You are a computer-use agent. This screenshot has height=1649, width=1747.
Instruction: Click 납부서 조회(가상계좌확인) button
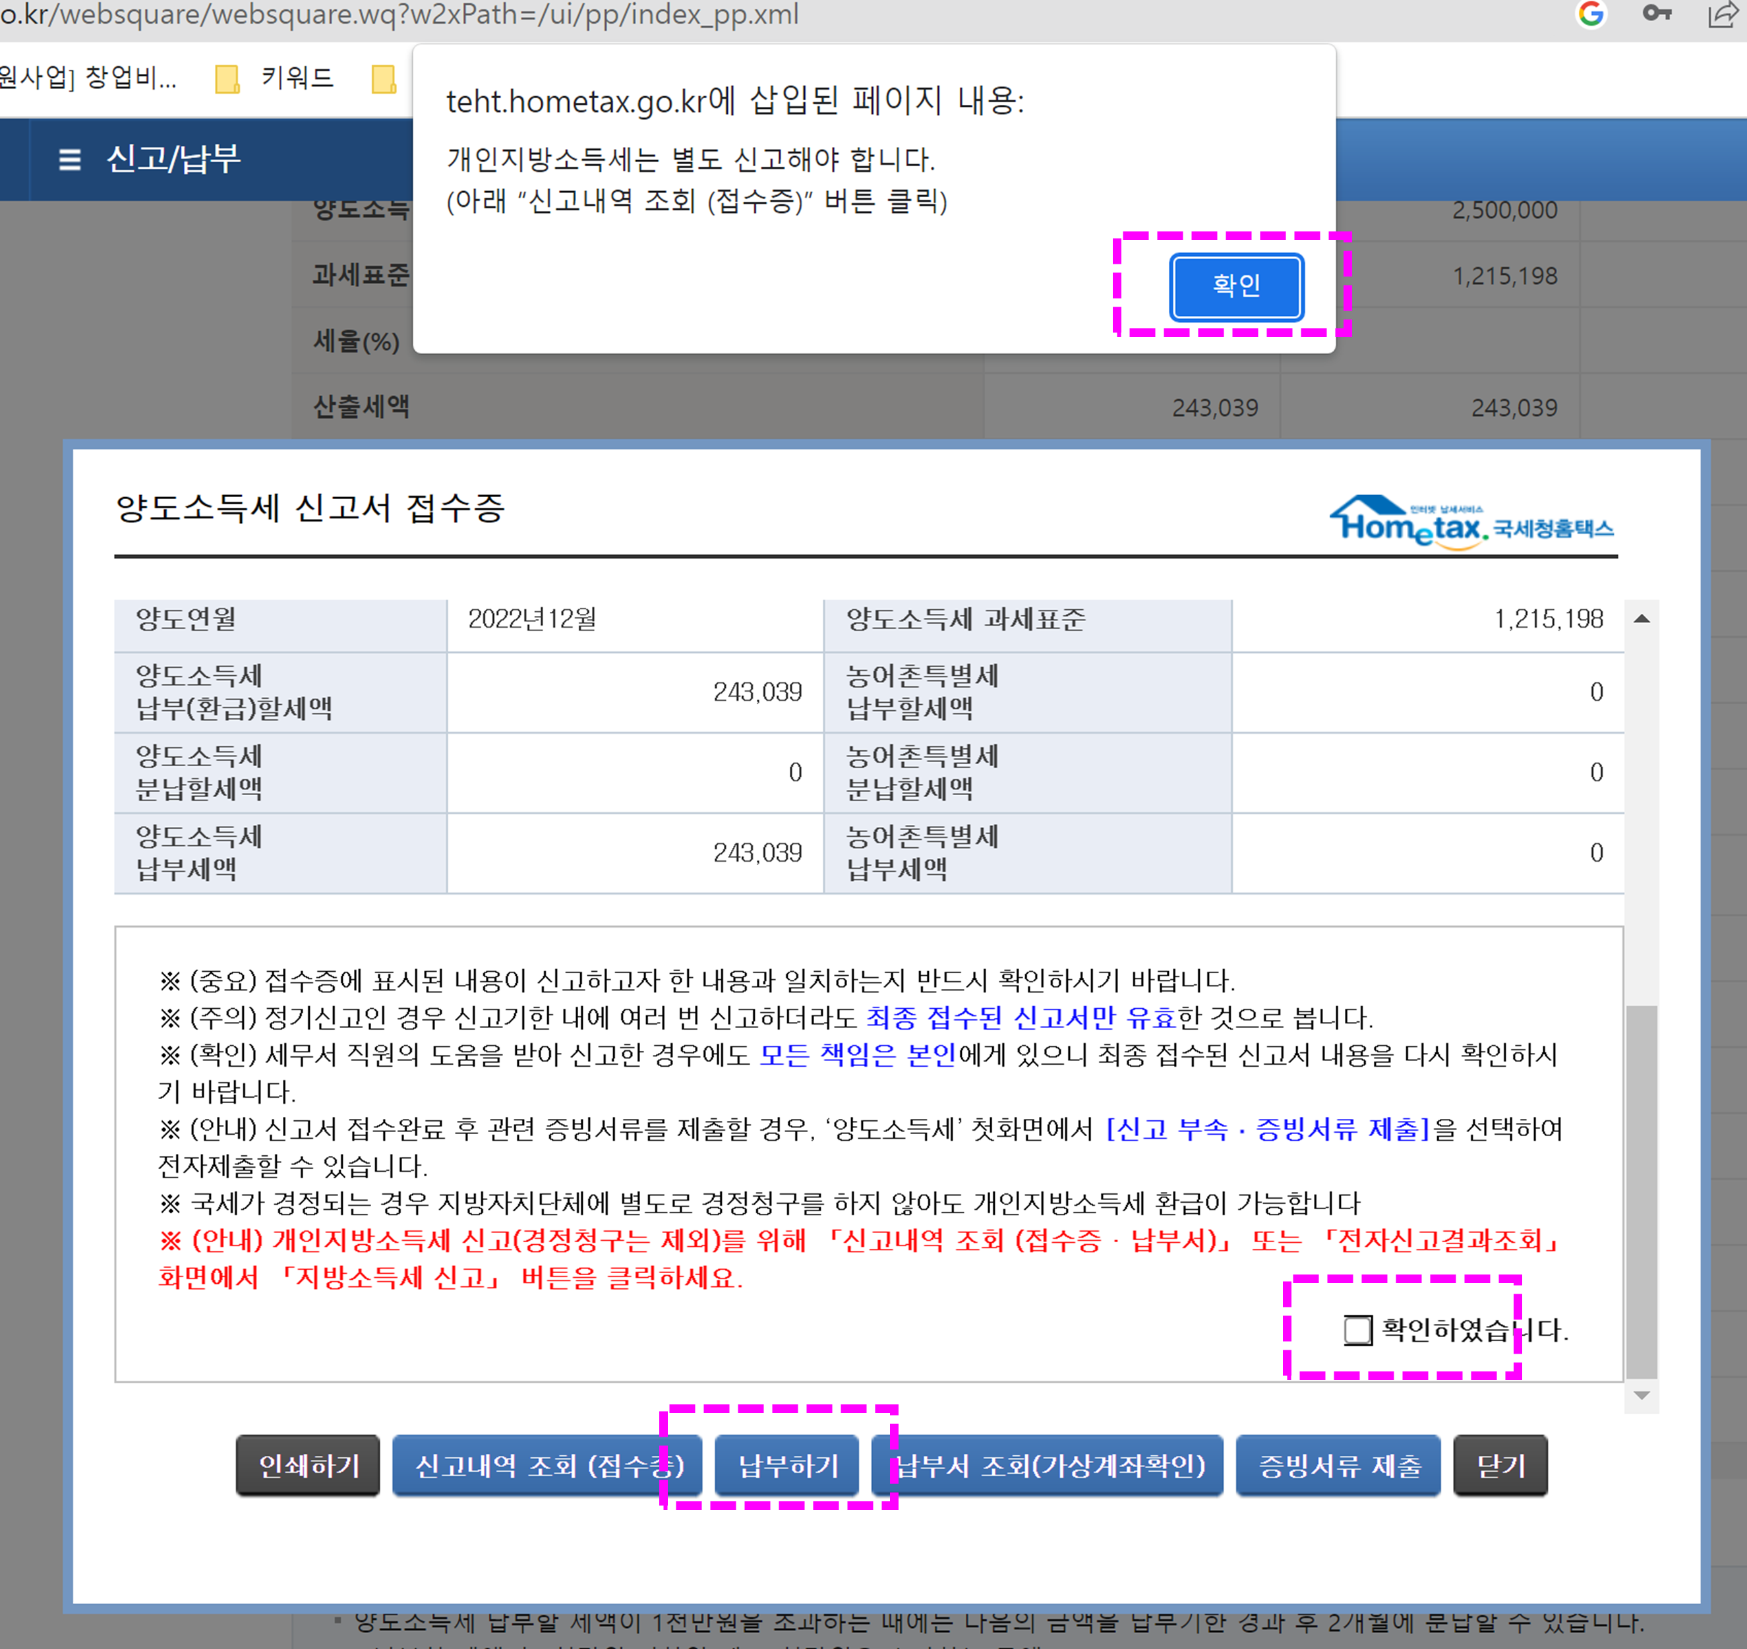(1048, 1465)
